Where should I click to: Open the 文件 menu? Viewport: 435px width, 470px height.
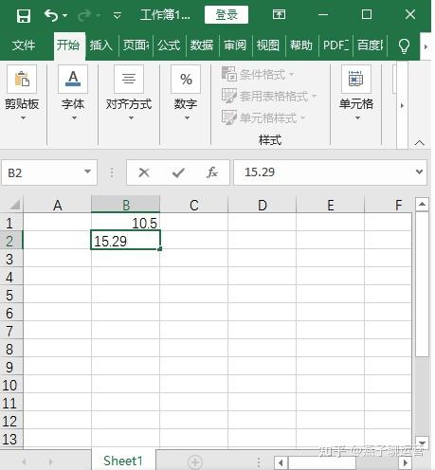pyautogui.click(x=24, y=45)
